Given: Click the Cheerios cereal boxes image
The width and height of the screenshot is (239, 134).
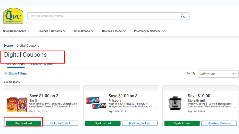Looking at the screenshot, I should point(17,105).
